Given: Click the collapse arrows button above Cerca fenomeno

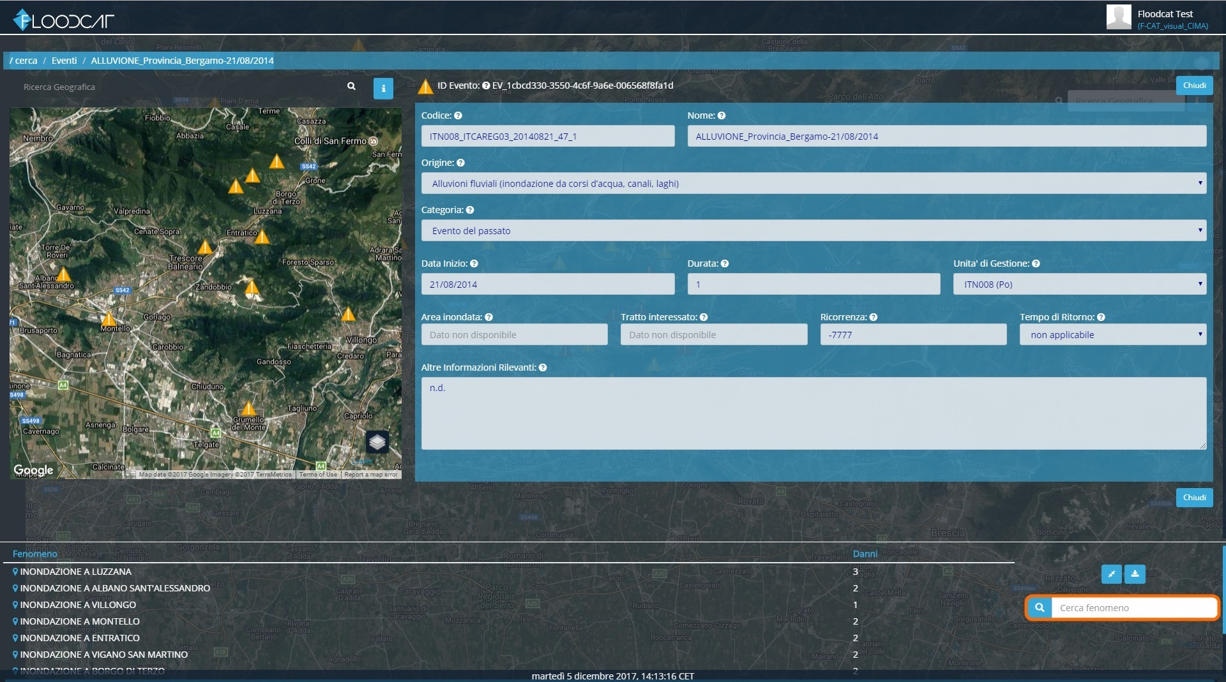Looking at the screenshot, I should (1112, 574).
